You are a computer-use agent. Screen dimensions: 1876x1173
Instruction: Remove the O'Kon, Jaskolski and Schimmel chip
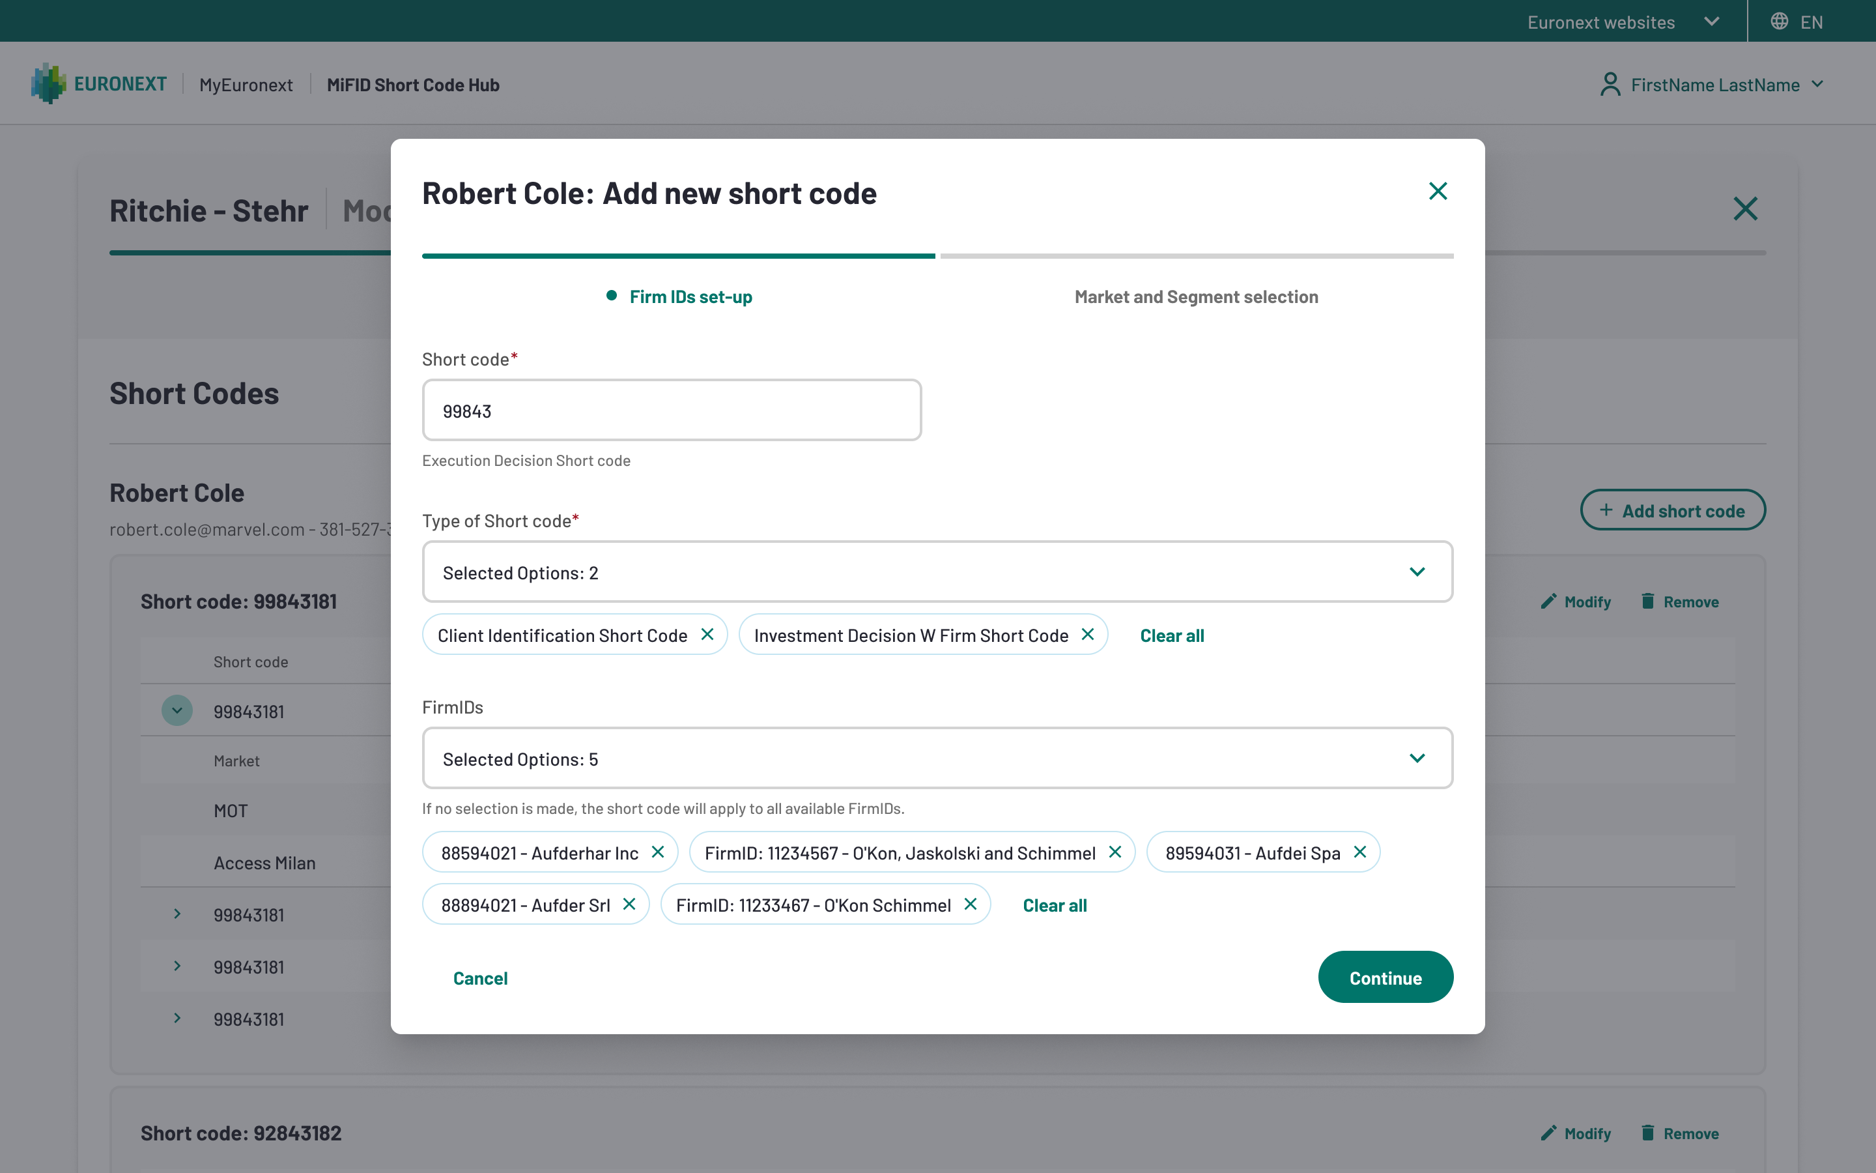click(x=1115, y=852)
